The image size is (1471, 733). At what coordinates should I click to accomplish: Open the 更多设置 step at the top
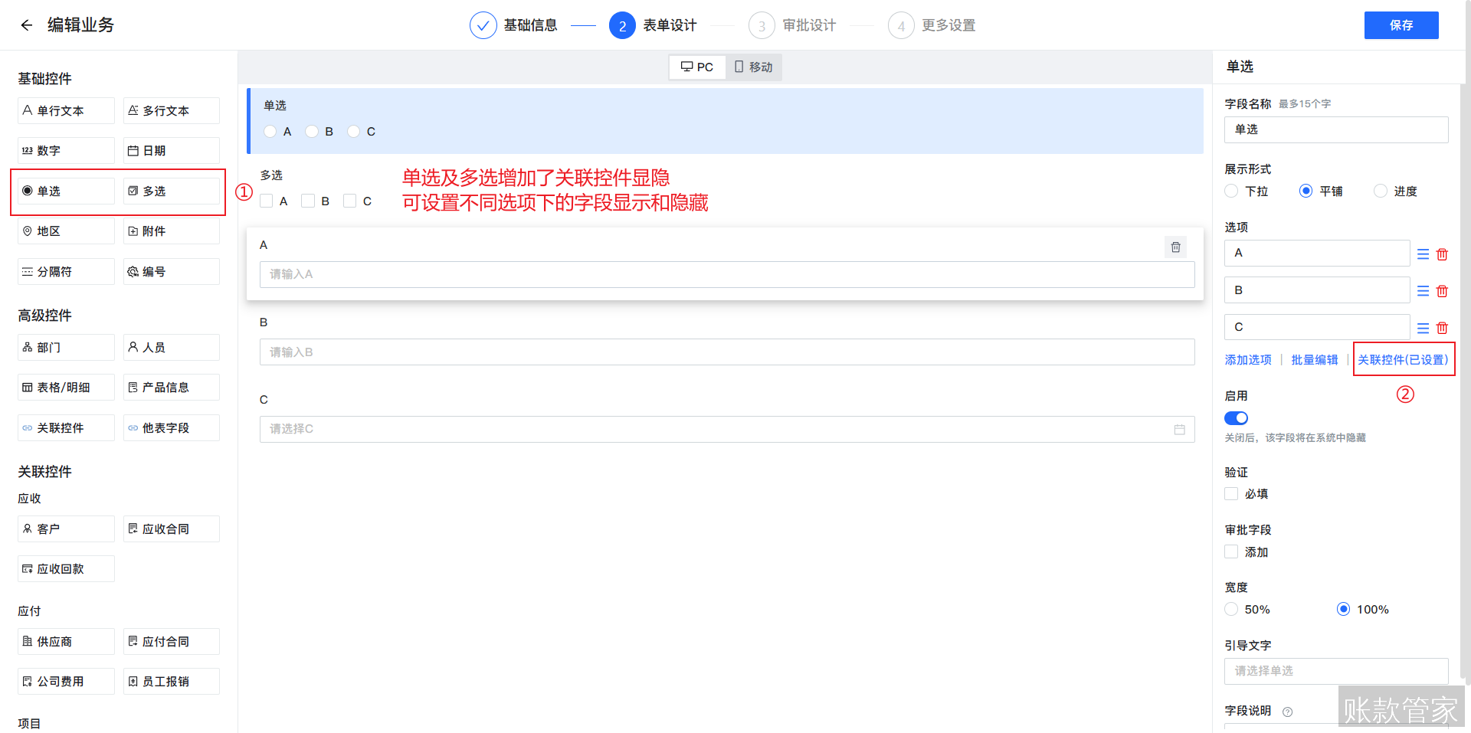coord(932,25)
